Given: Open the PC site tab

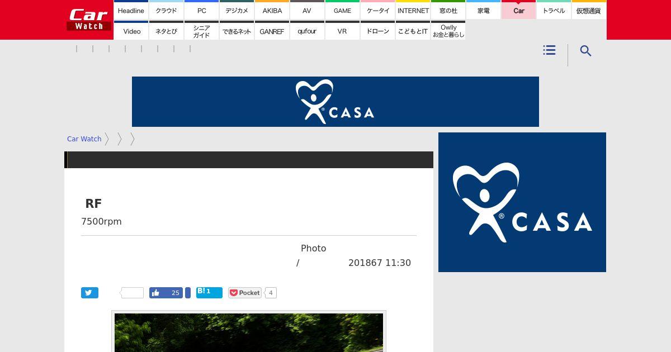Looking at the screenshot, I should 201,10.
